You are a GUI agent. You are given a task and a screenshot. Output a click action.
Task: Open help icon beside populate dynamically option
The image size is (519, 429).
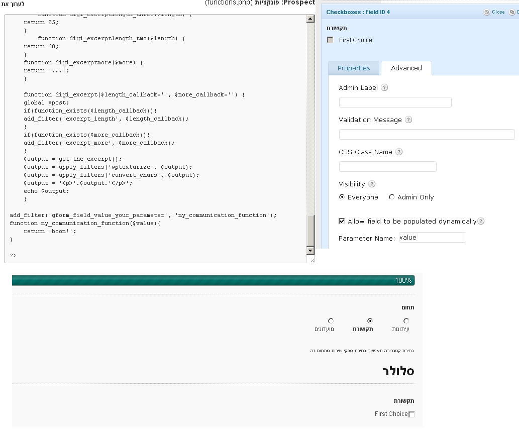[481, 221]
